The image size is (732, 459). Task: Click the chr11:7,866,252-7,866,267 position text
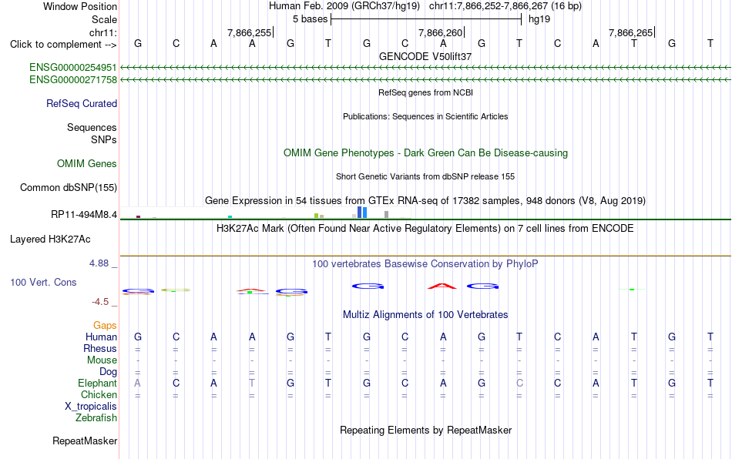click(505, 6)
